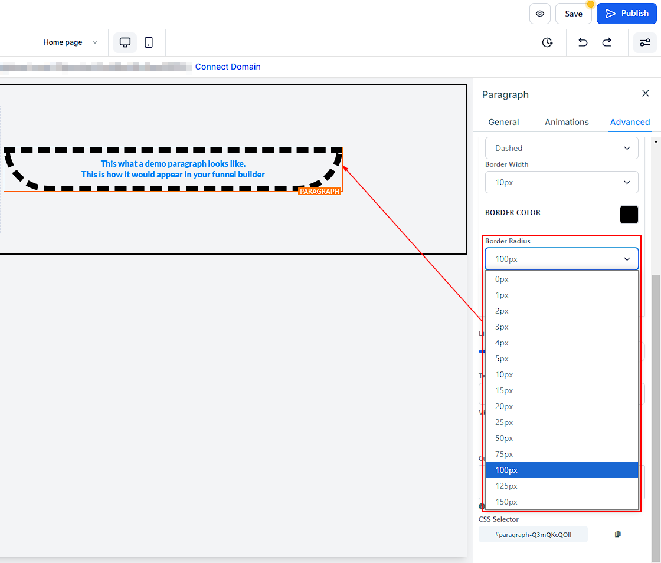Switch to desktop view icon
661x563 pixels.
click(125, 42)
